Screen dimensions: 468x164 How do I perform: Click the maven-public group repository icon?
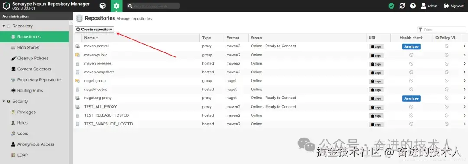pos(78,55)
